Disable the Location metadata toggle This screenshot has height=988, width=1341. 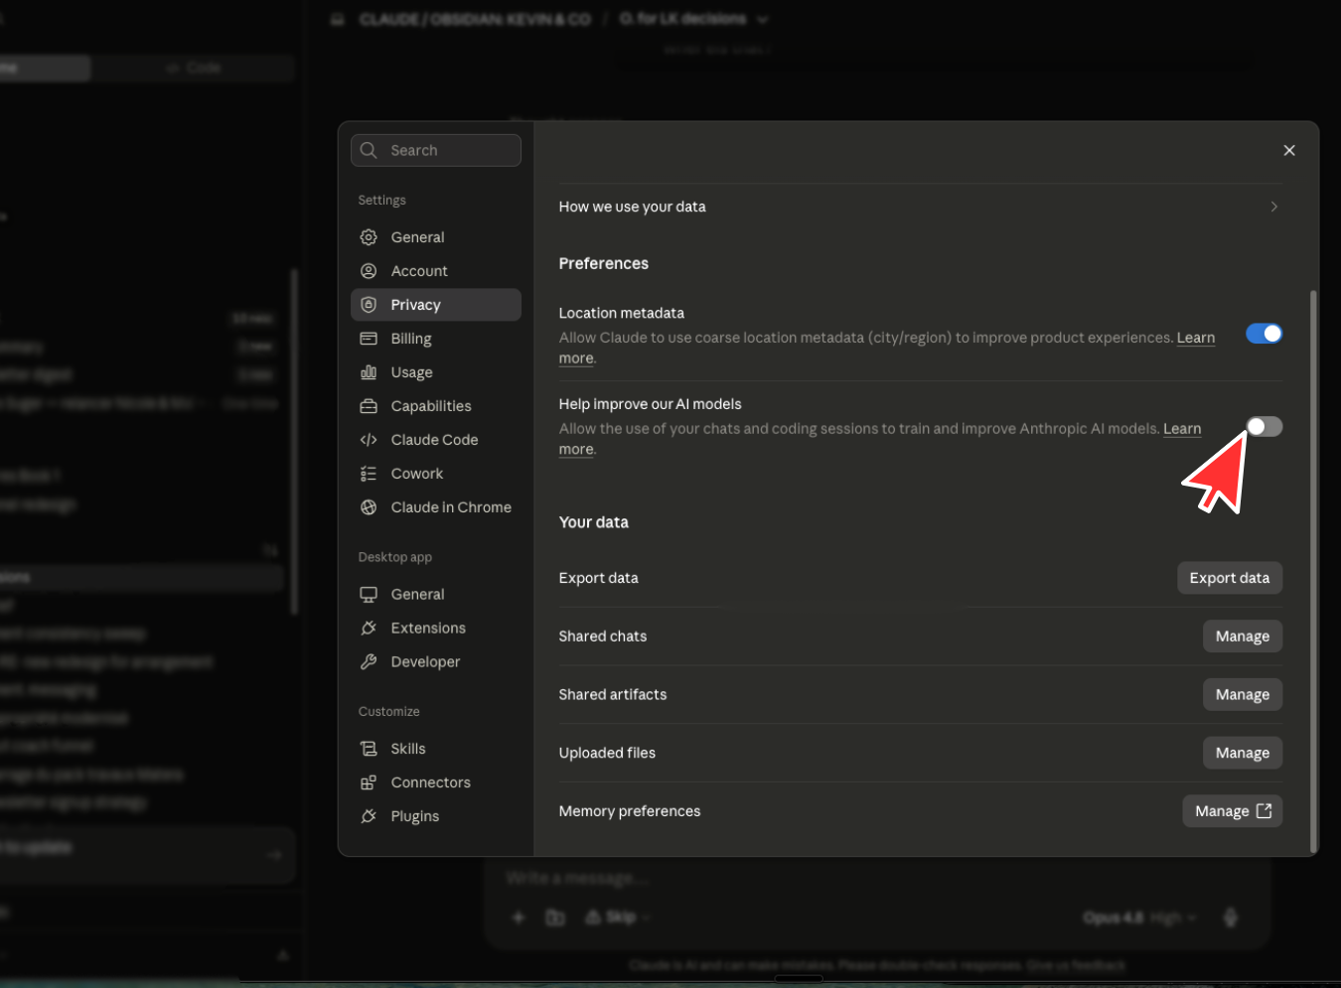pos(1264,334)
